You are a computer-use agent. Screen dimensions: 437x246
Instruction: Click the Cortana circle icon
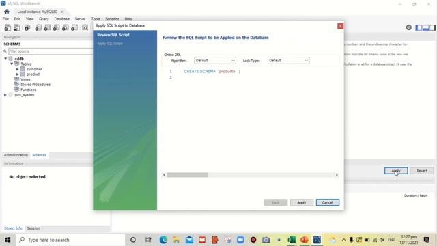(x=133, y=240)
